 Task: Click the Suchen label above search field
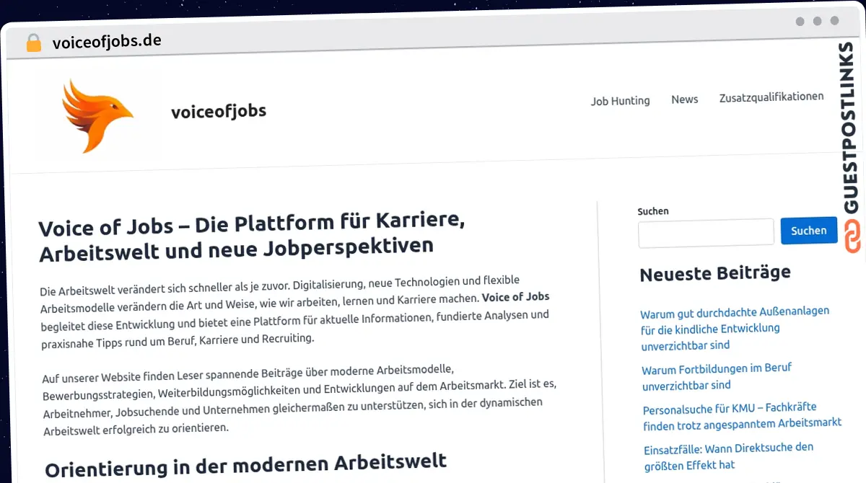pyautogui.click(x=653, y=211)
